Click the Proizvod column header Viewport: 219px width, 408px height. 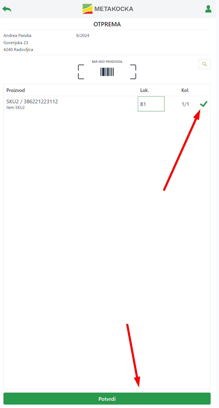(x=16, y=90)
